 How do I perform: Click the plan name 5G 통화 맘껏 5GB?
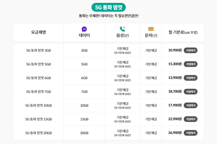(38, 64)
